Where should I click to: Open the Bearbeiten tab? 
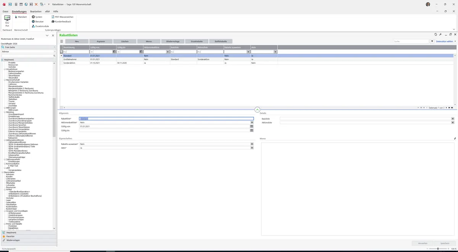(36, 11)
